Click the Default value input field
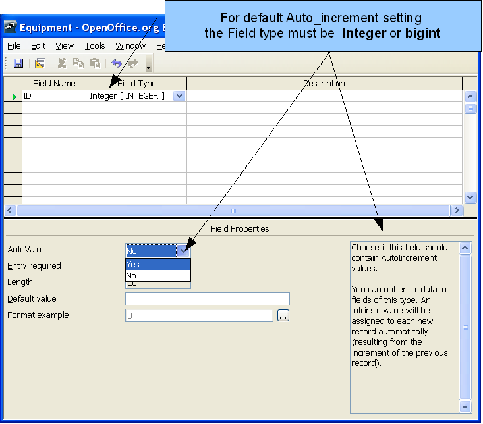Screen dimensions: 483x424 coord(207,299)
